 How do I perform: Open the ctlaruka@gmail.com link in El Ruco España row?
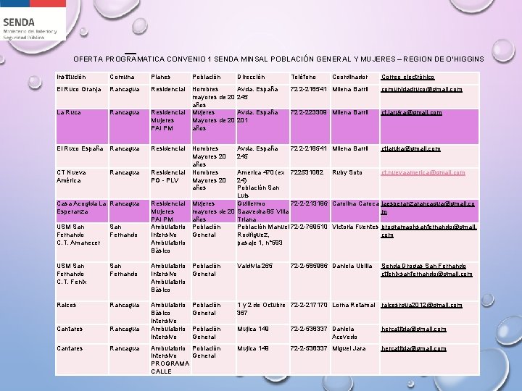pos(411,149)
